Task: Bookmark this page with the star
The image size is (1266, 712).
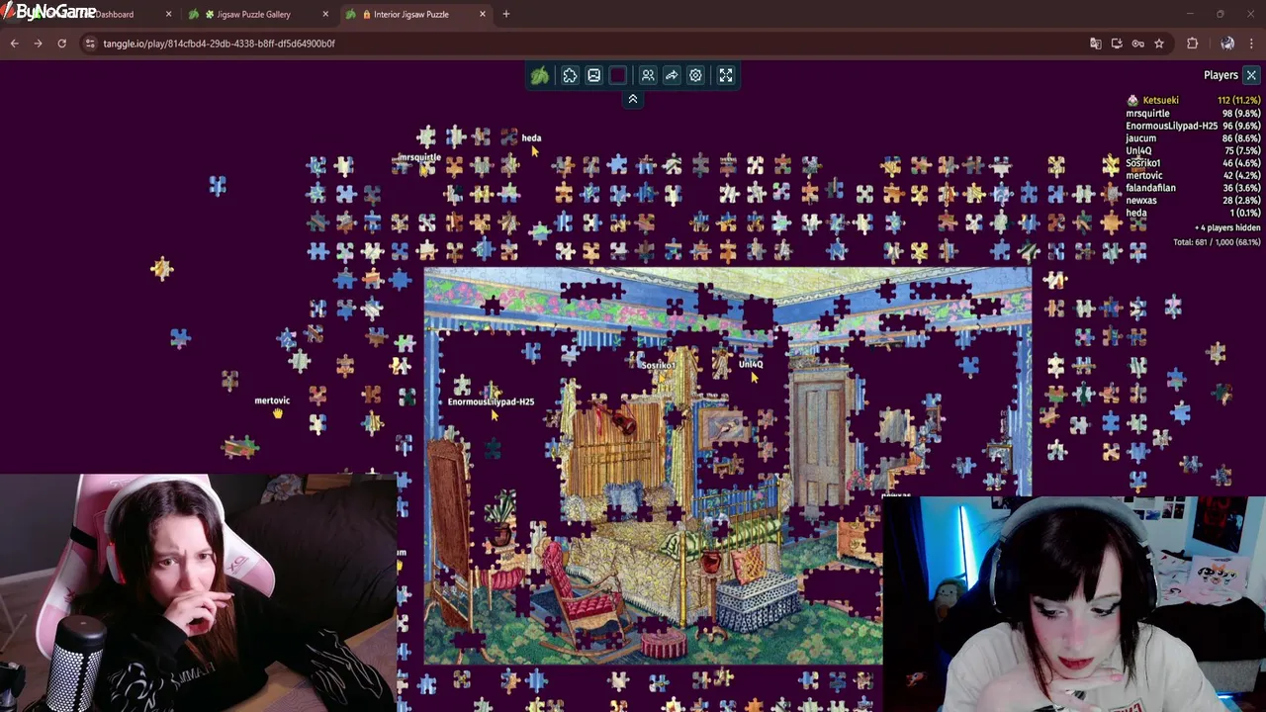Action: click(x=1159, y=44)
